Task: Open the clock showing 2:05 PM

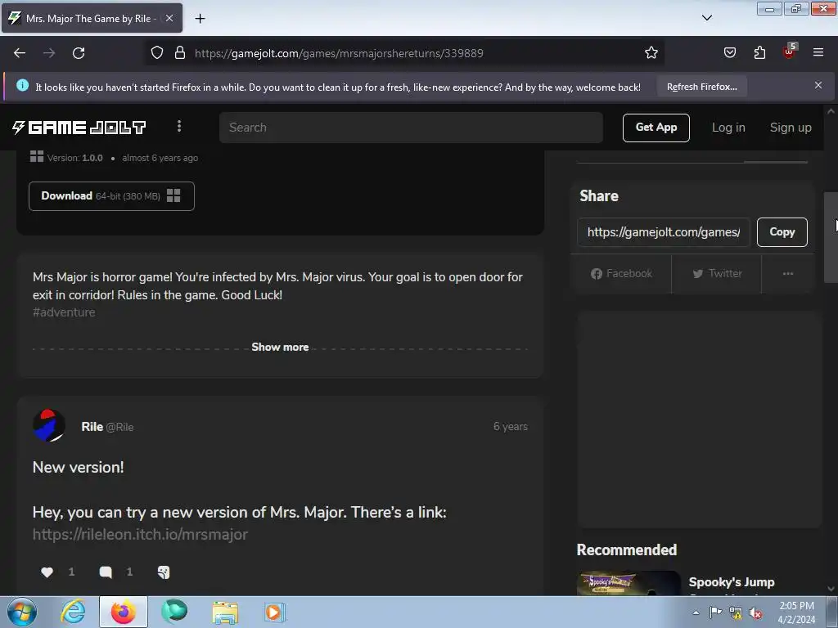Action: (796, 612)
